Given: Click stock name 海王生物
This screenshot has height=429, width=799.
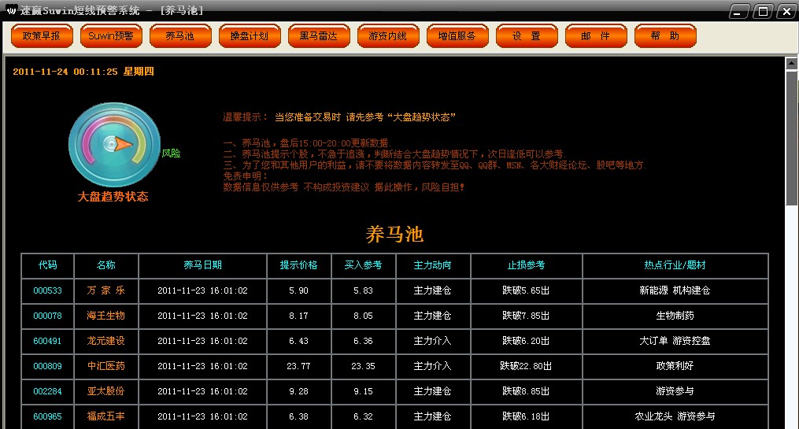Looking at the screenshot, I should pyautogui.click(x=105, y=316).
